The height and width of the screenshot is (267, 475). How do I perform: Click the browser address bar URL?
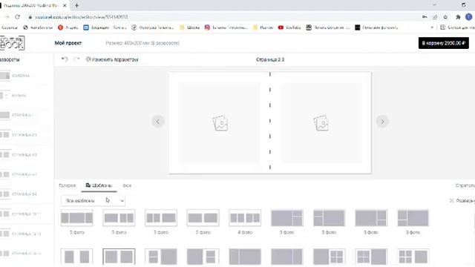point(81,17)
